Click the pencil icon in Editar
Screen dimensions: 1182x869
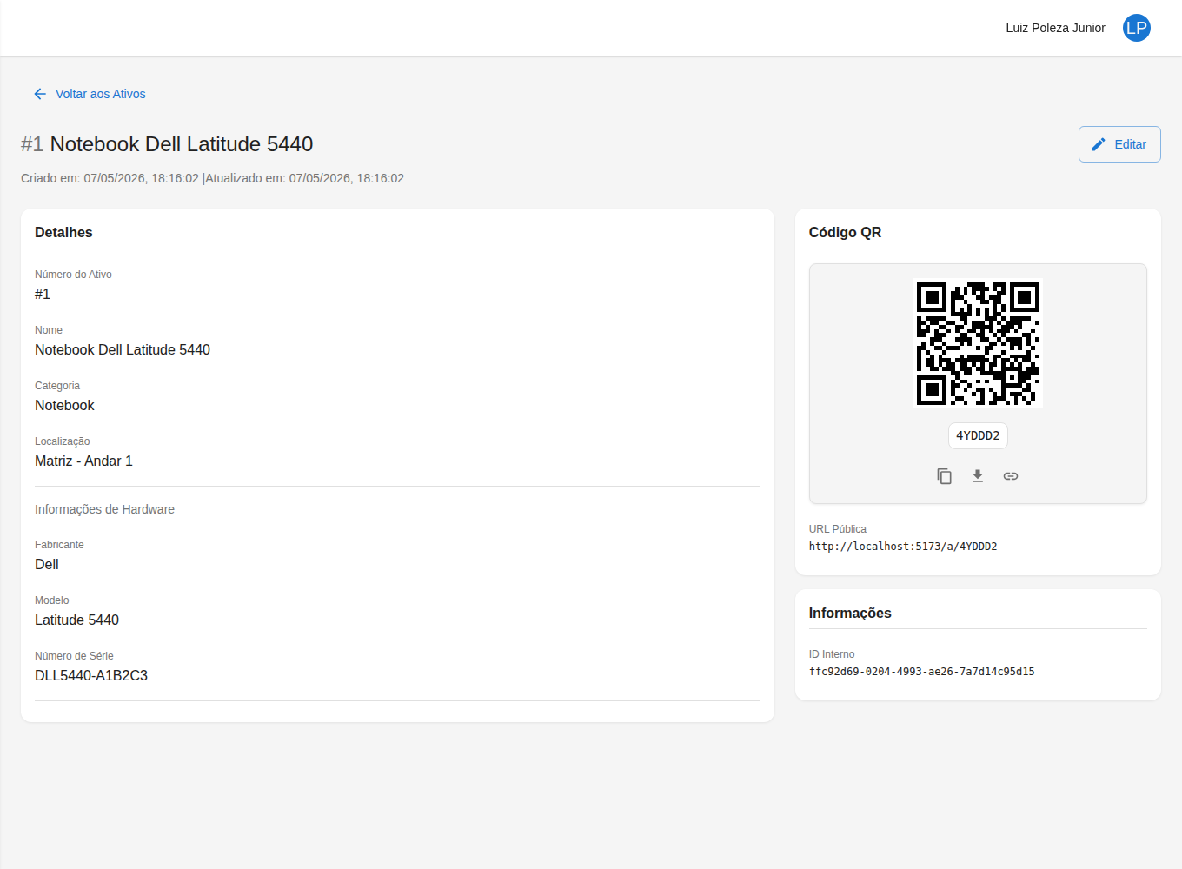(1099, 144)
